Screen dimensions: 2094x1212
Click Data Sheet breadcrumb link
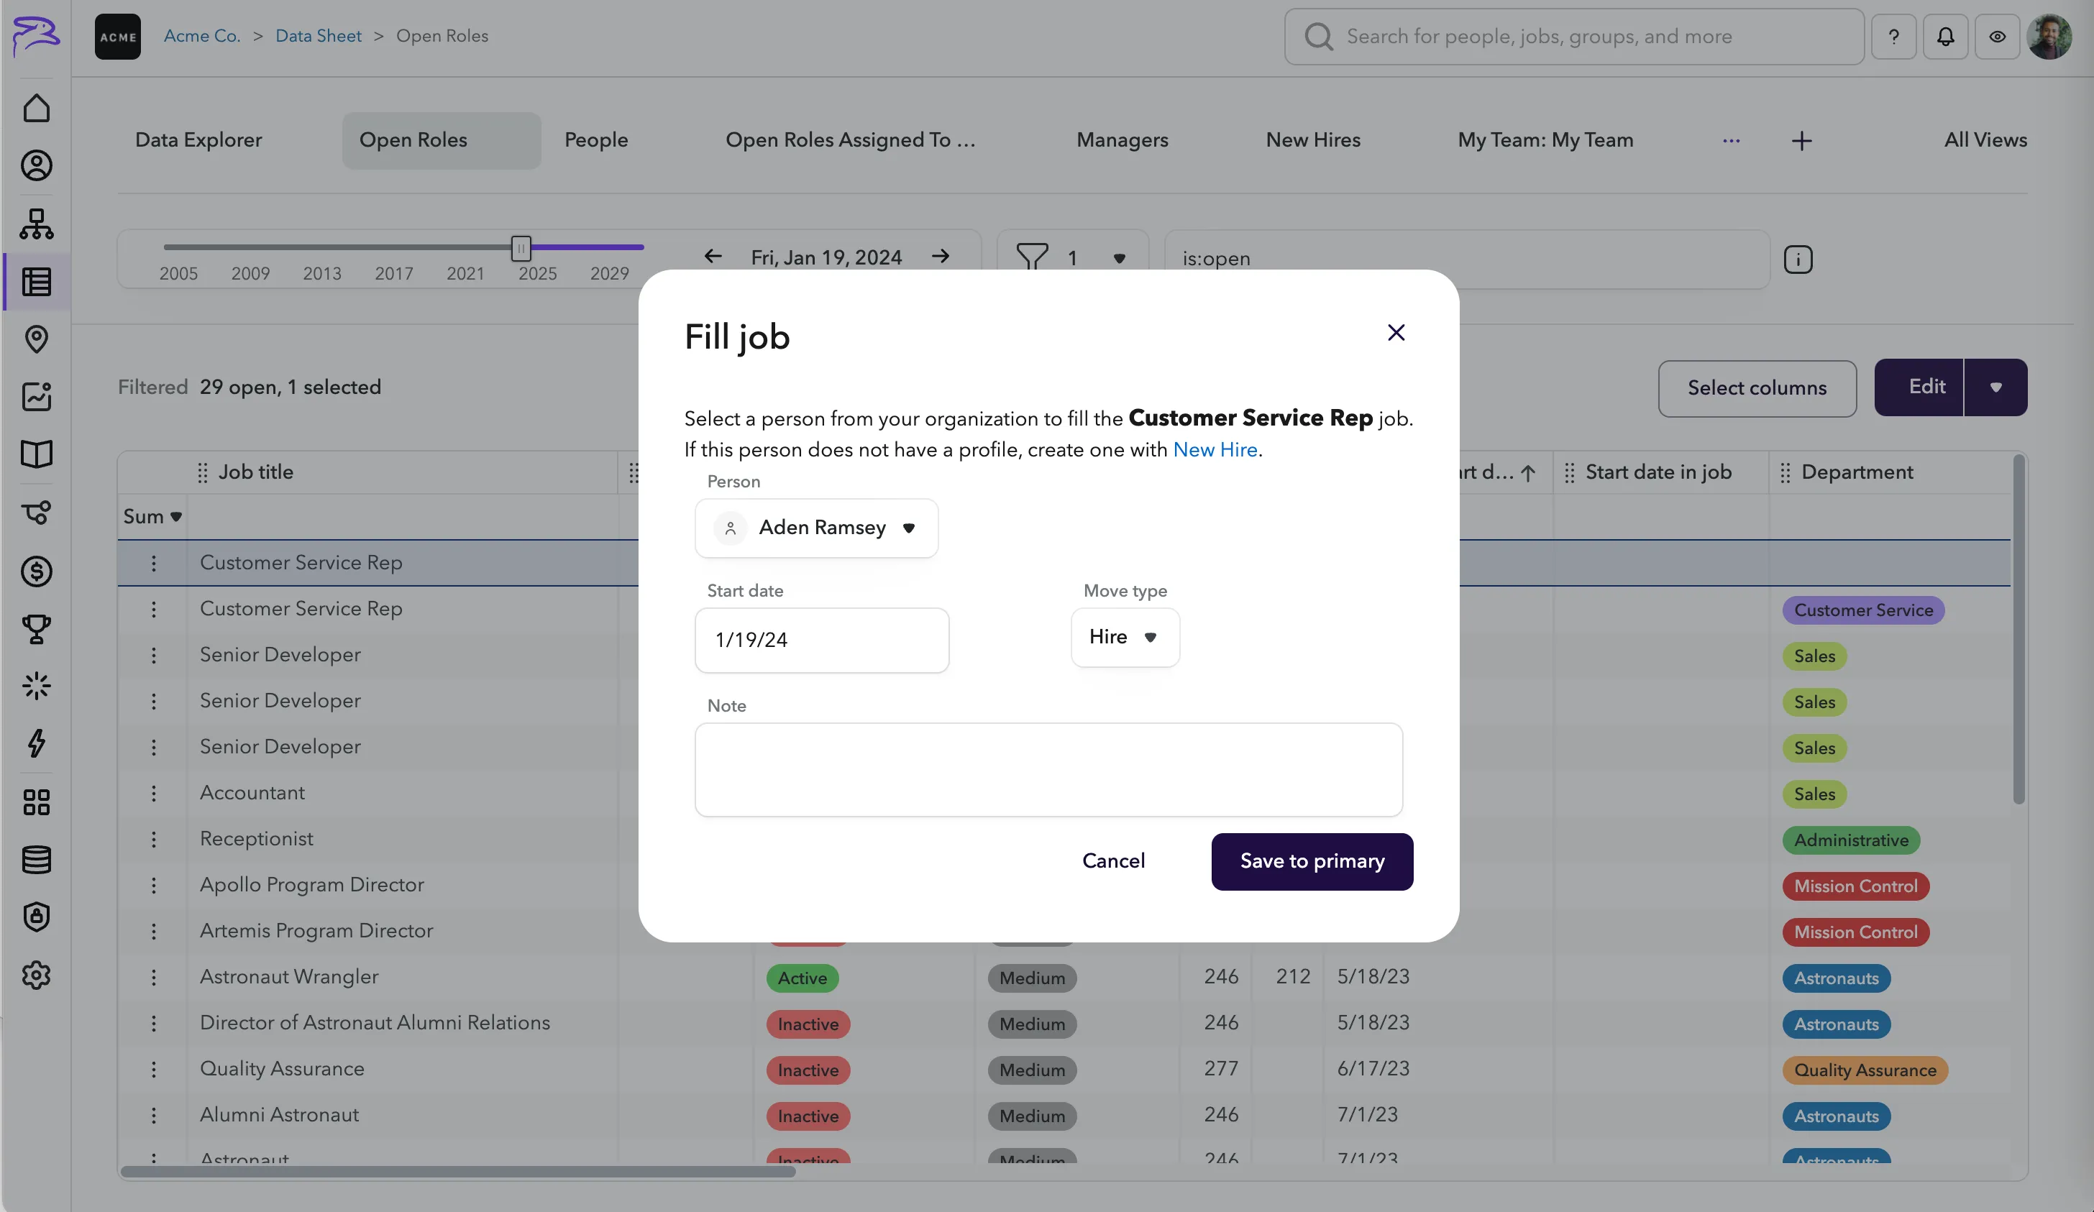319,36
